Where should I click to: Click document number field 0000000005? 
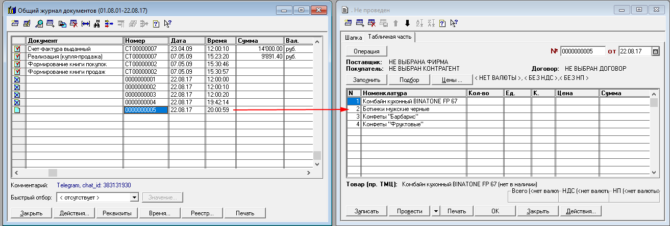coord(583,51)
